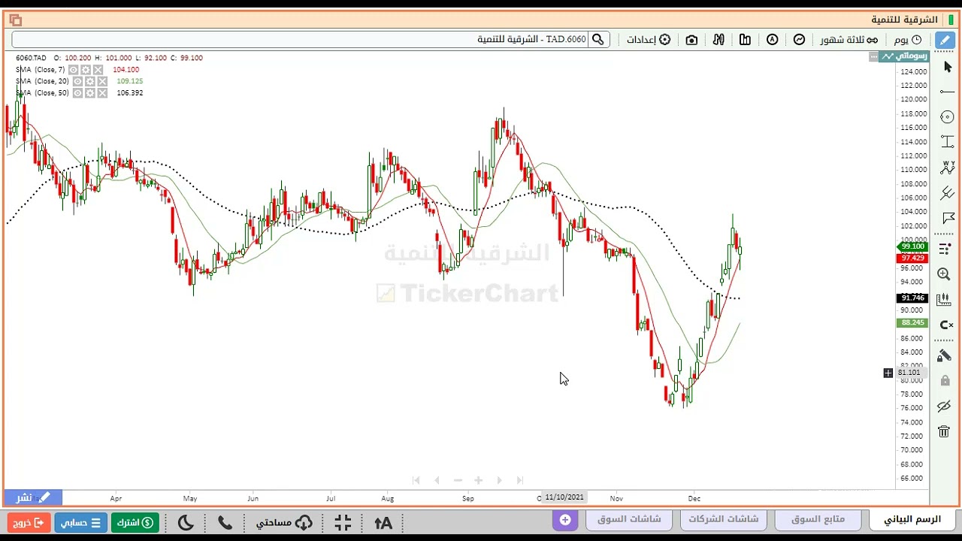
Task: Toggle the pencil drawing toolbar button
Action: 944,40
